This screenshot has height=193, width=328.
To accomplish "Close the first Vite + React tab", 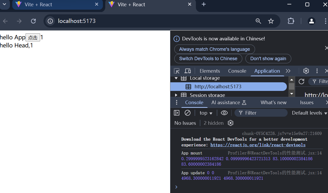I will (97, 4).
